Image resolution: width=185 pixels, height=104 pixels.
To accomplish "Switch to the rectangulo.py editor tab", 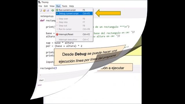I will [47, 16].
